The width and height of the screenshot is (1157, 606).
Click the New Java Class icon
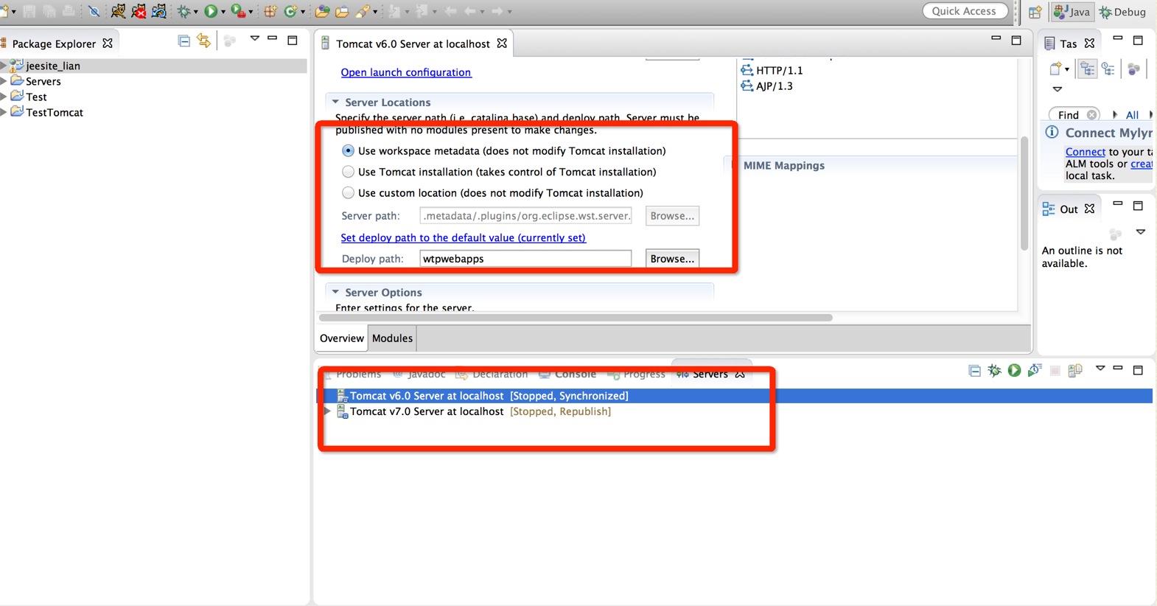[x=290, y=11]
